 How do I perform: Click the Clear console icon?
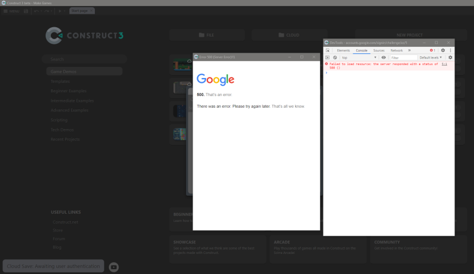[335, 57]
